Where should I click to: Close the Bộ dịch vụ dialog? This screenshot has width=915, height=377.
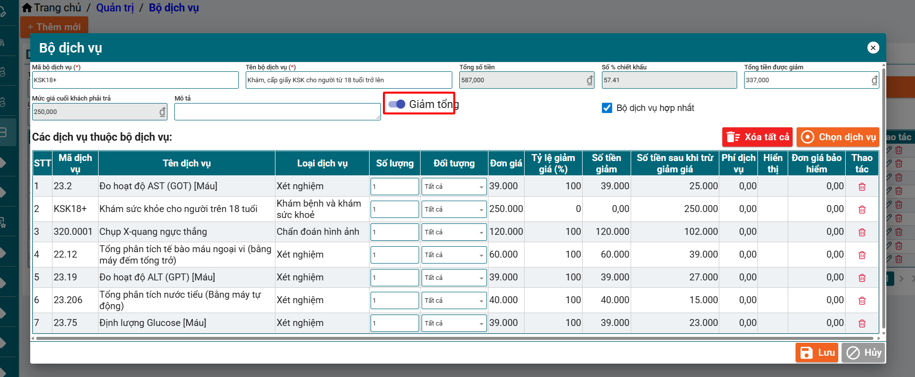click(x=873, y=48)
